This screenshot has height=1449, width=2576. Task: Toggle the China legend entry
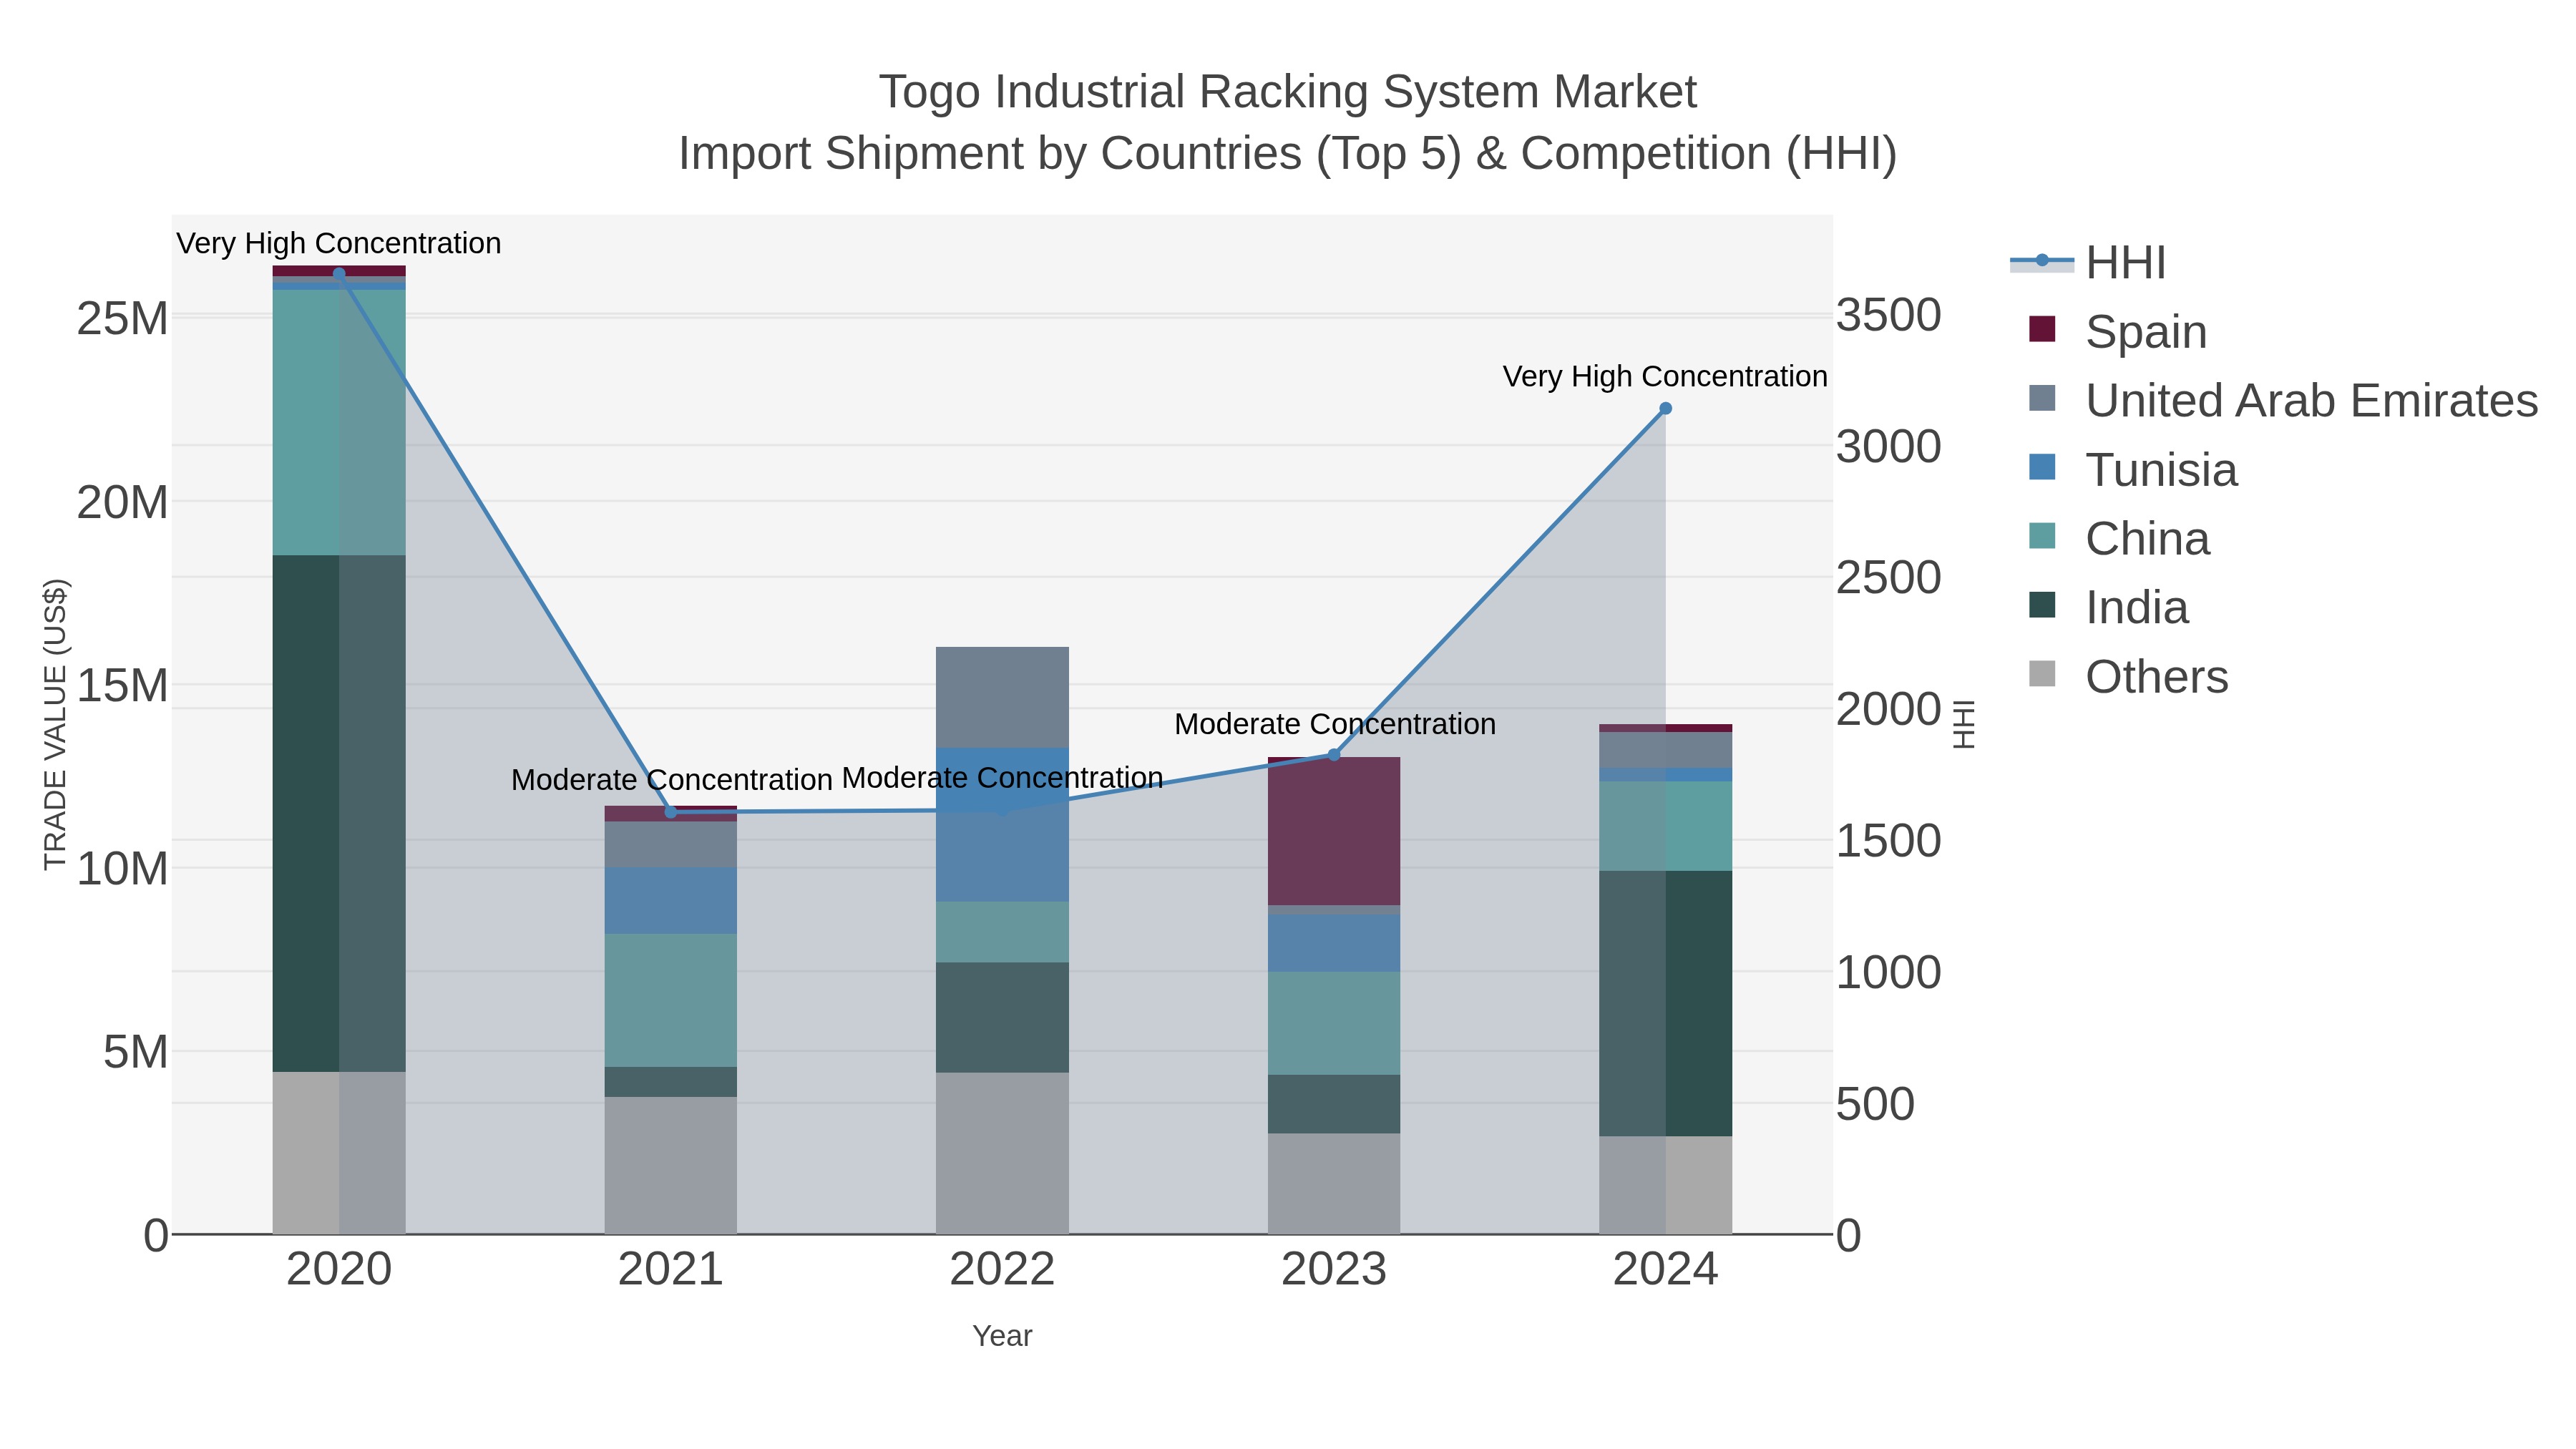2119,538
